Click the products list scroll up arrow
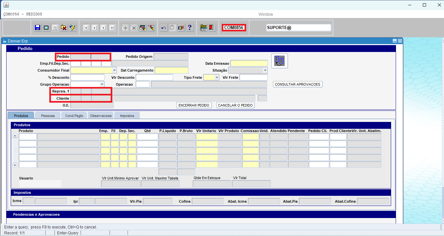The width and height of the screenshot is (444, 236). (15, 136)
